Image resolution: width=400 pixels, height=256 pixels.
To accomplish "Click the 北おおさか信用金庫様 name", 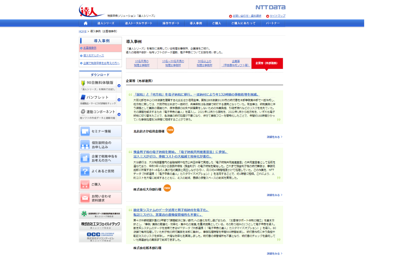I will click(x=149, y=131).
